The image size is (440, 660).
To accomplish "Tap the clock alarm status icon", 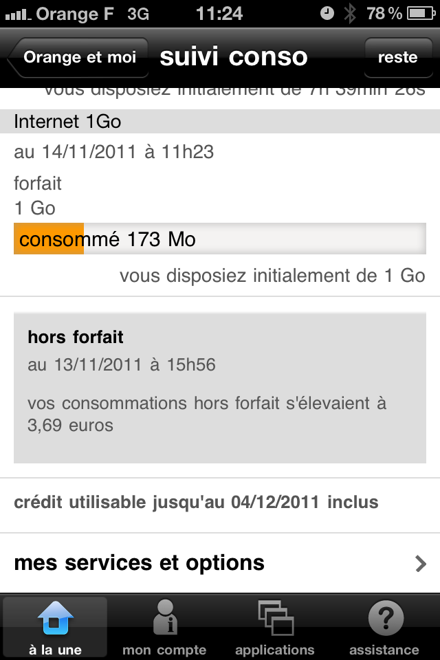I will pos(327,13).
